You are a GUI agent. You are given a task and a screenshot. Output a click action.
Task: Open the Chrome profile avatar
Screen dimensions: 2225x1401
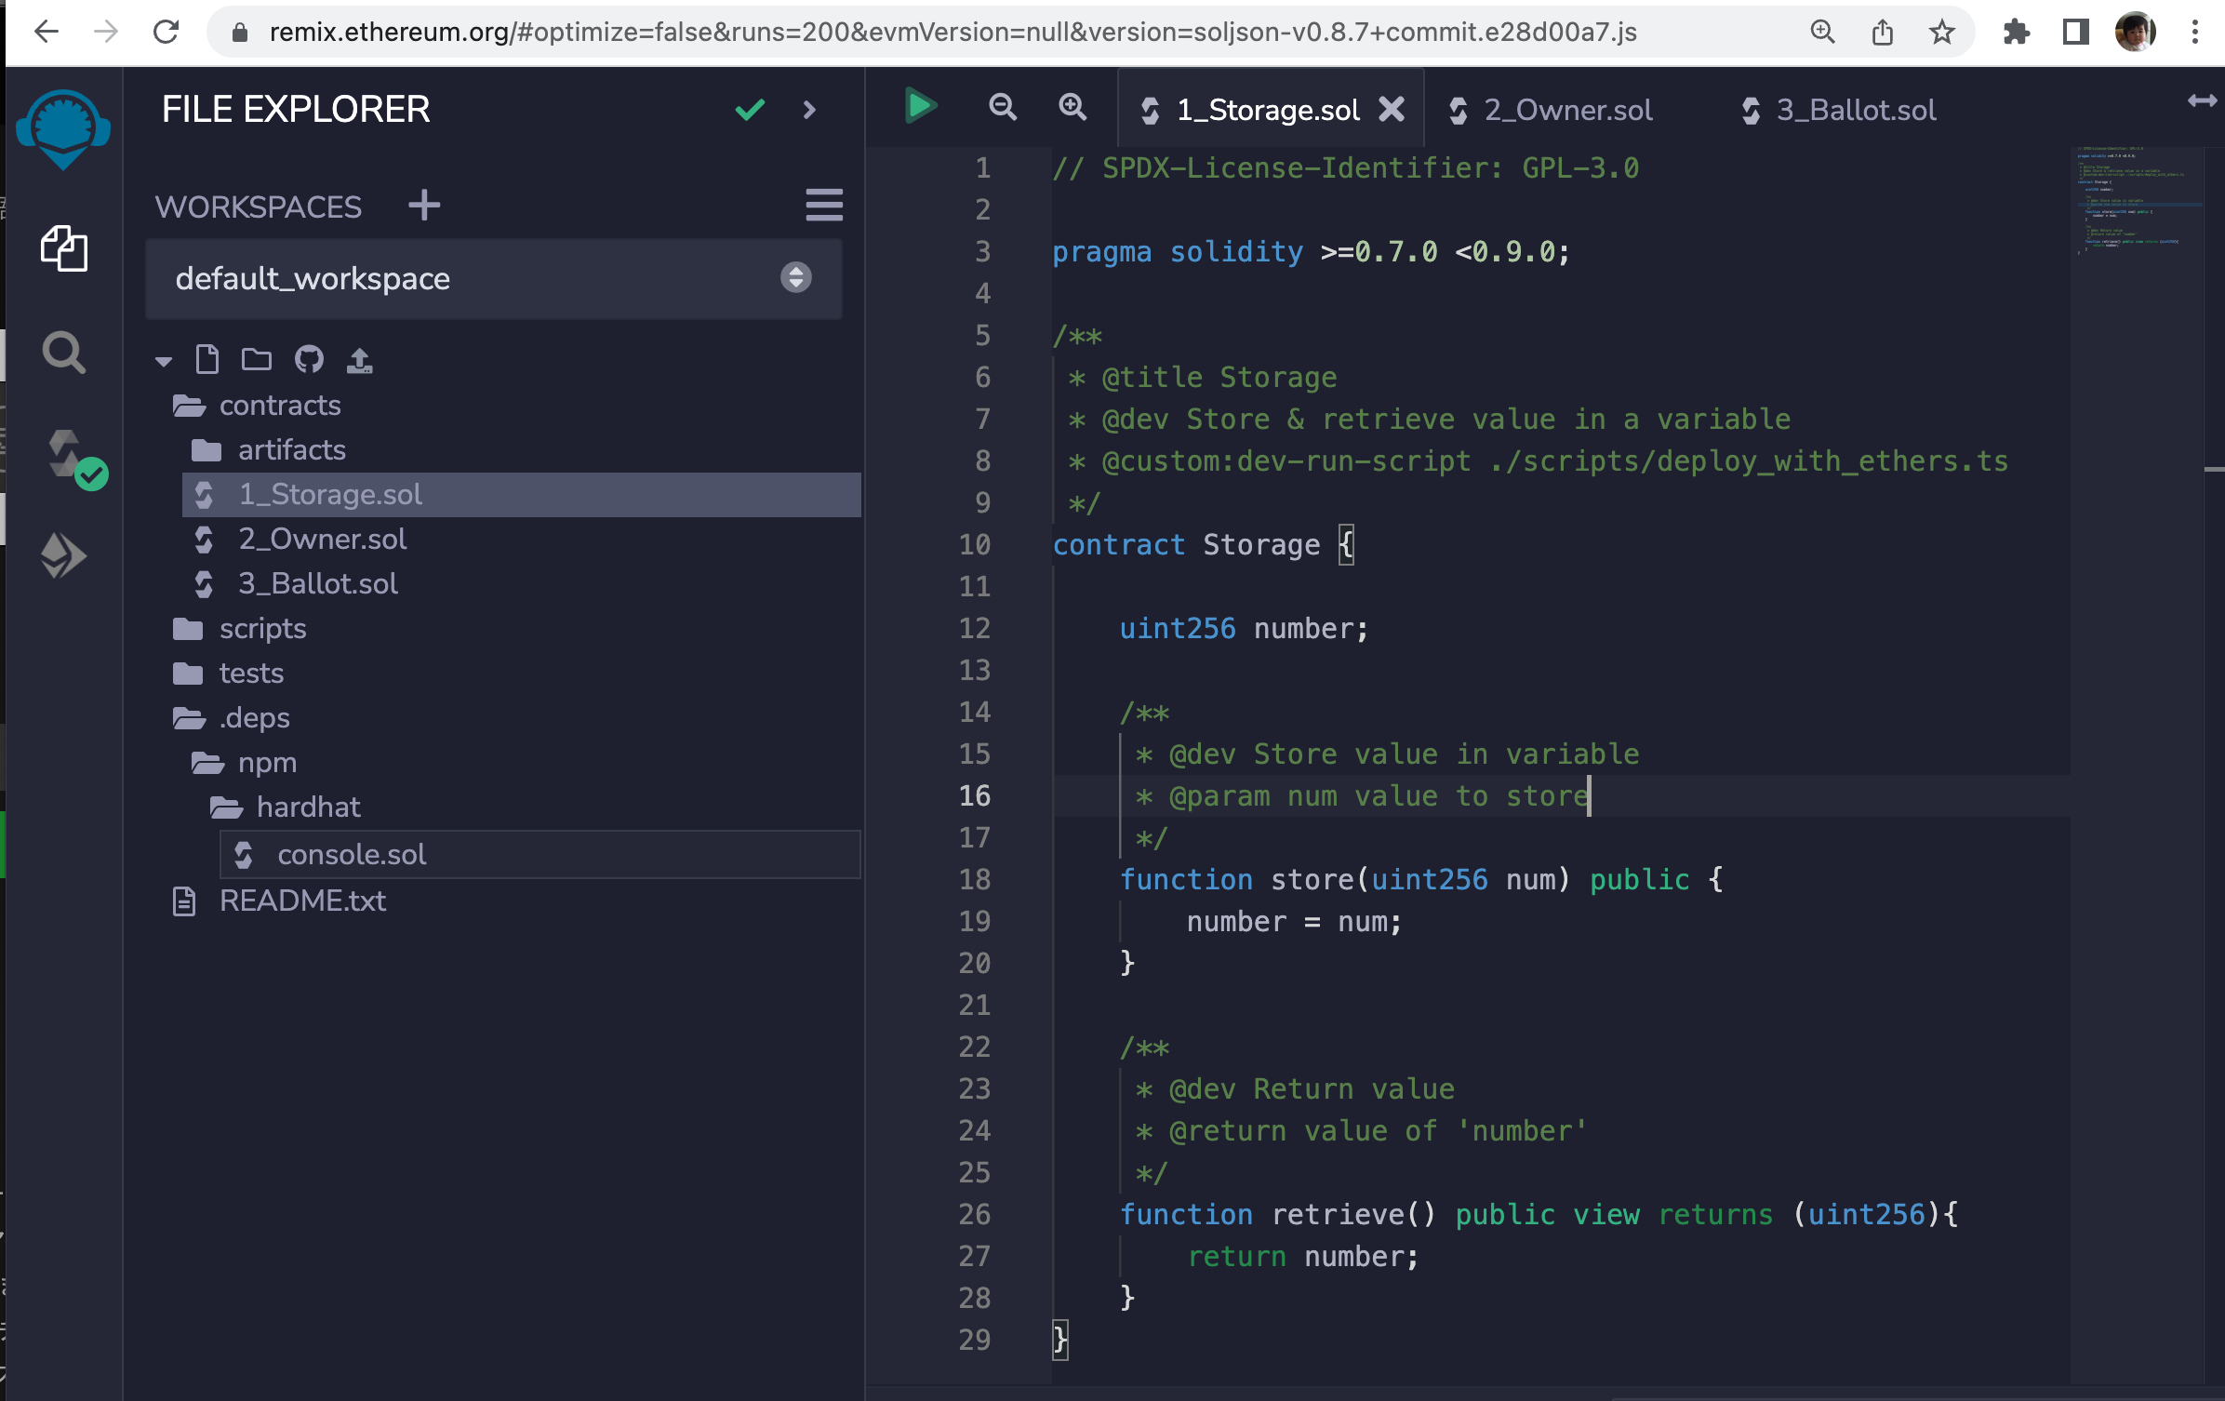[2136, 33]
